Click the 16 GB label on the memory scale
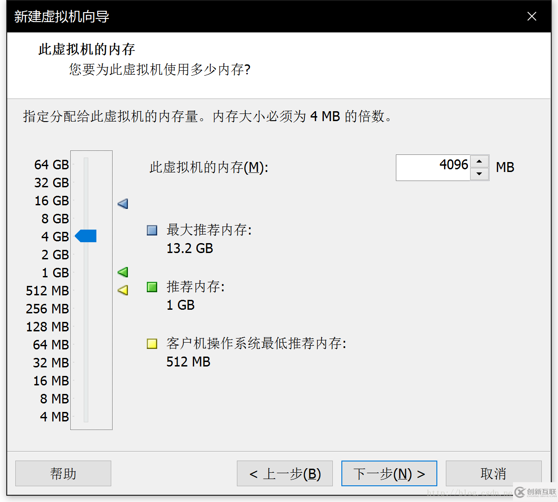 click(x=51, y=200)
